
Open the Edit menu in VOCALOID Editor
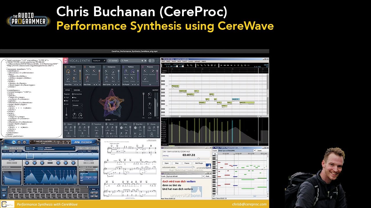coord(168,61)
